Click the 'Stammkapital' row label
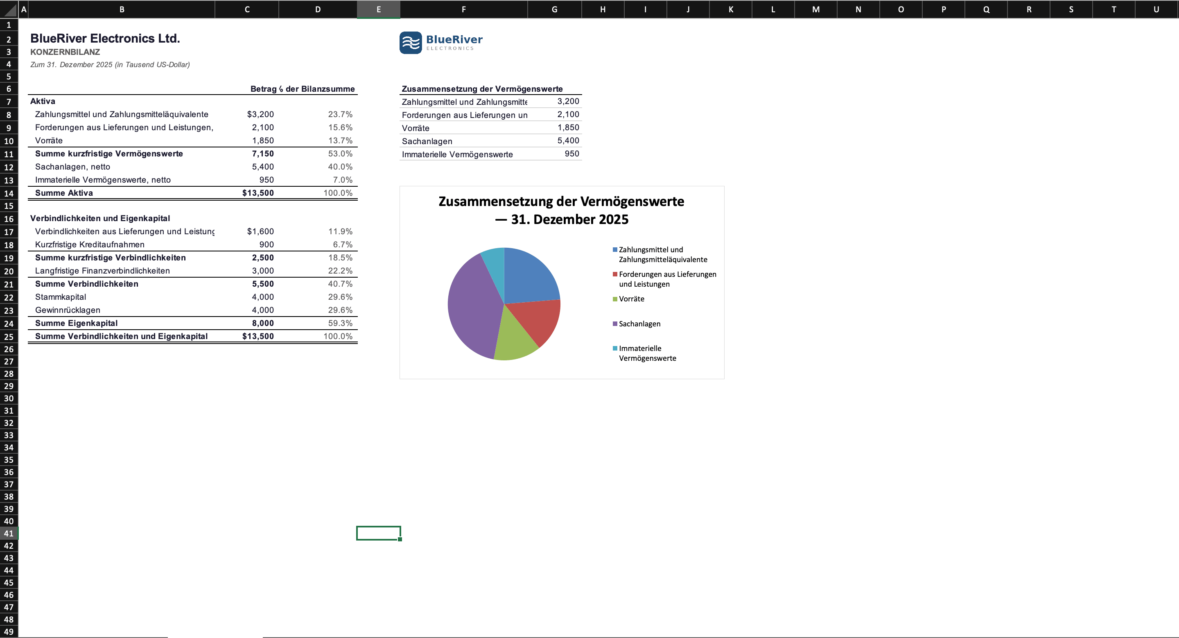The image size is (1179, 638). 61,297
